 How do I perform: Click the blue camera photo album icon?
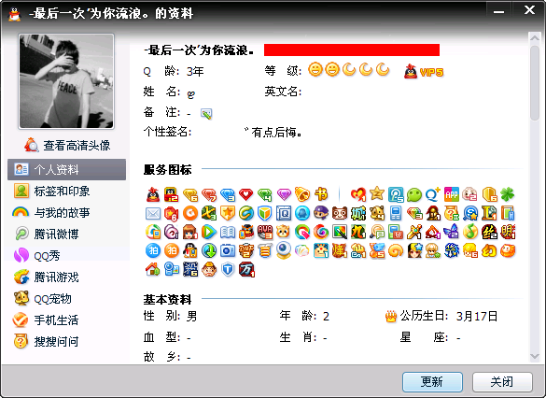[228, 250]
